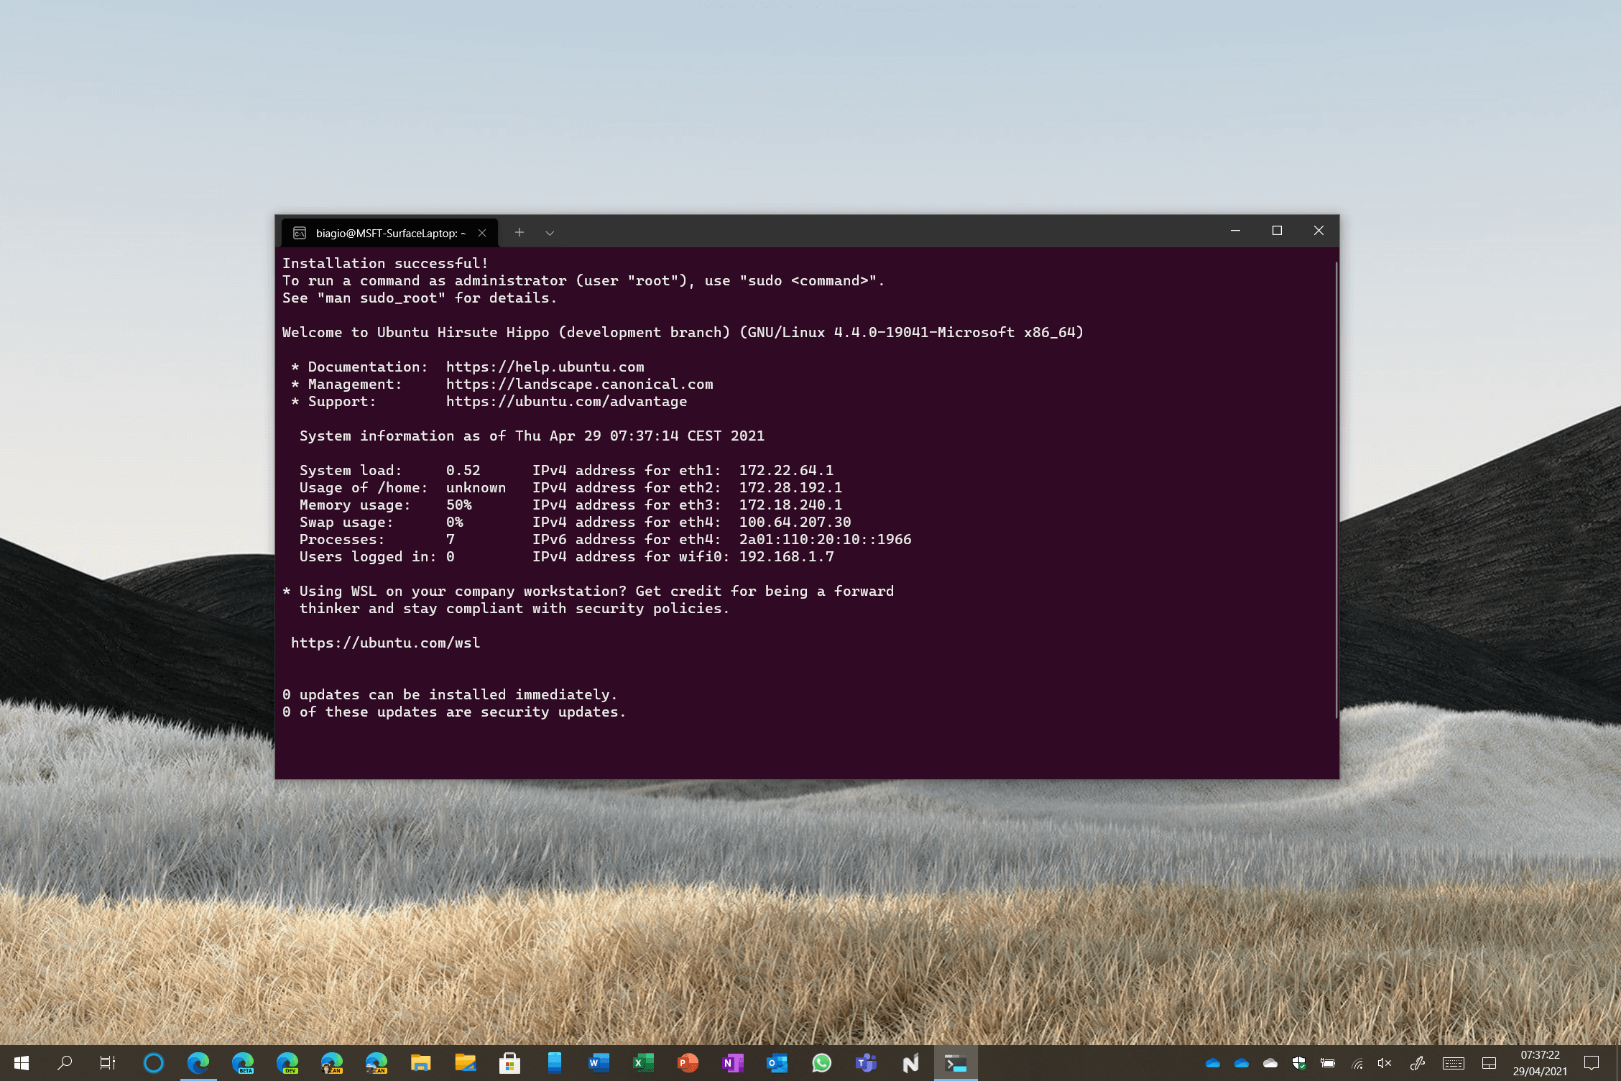Launch Microsoft PowerPoint
Viewport: 1621px width, 1081px height.
(688, 1062)
